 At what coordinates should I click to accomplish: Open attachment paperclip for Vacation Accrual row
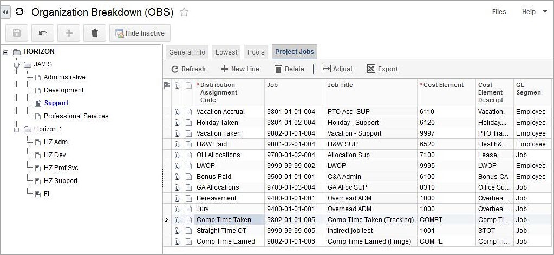(177, 112)
